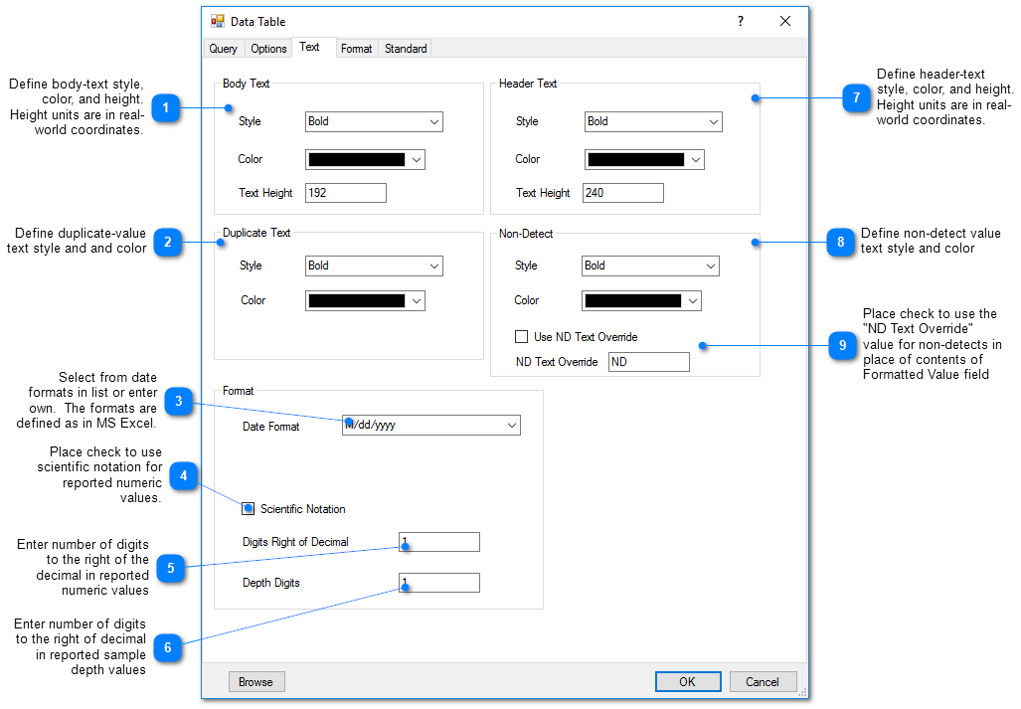Confirm settings with OK
1021x709 pixels.
click(x=688, y=681)
